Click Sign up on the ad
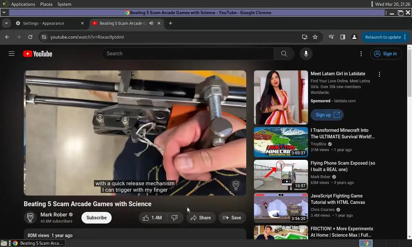The width and height of the screenshot is (412, 247). pyautogui.click(x=327, y=115)
